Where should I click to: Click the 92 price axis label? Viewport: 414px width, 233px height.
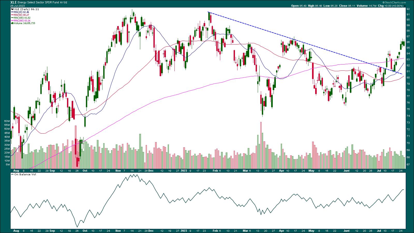408,9
